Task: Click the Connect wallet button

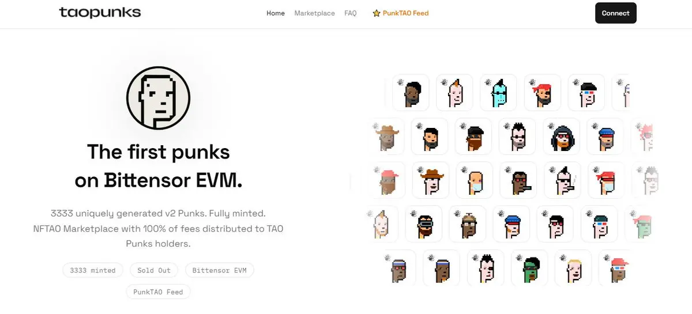Action: pyautogui.click(x=615, y=13)
